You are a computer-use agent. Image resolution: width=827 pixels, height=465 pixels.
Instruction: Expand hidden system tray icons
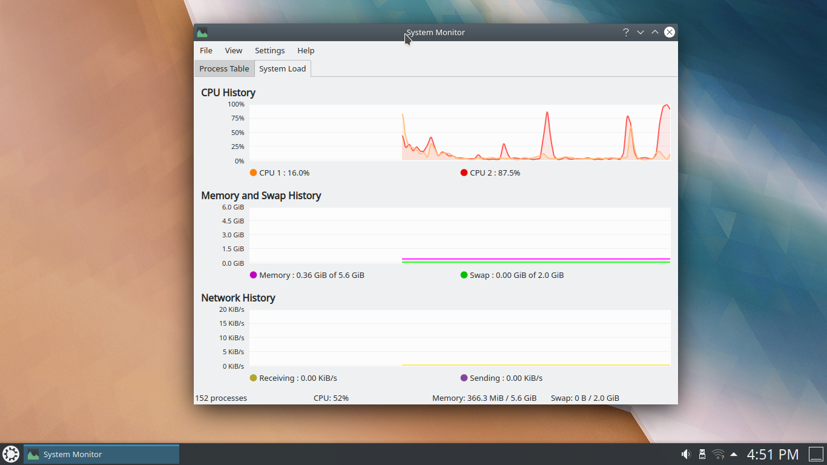point(733,453)
